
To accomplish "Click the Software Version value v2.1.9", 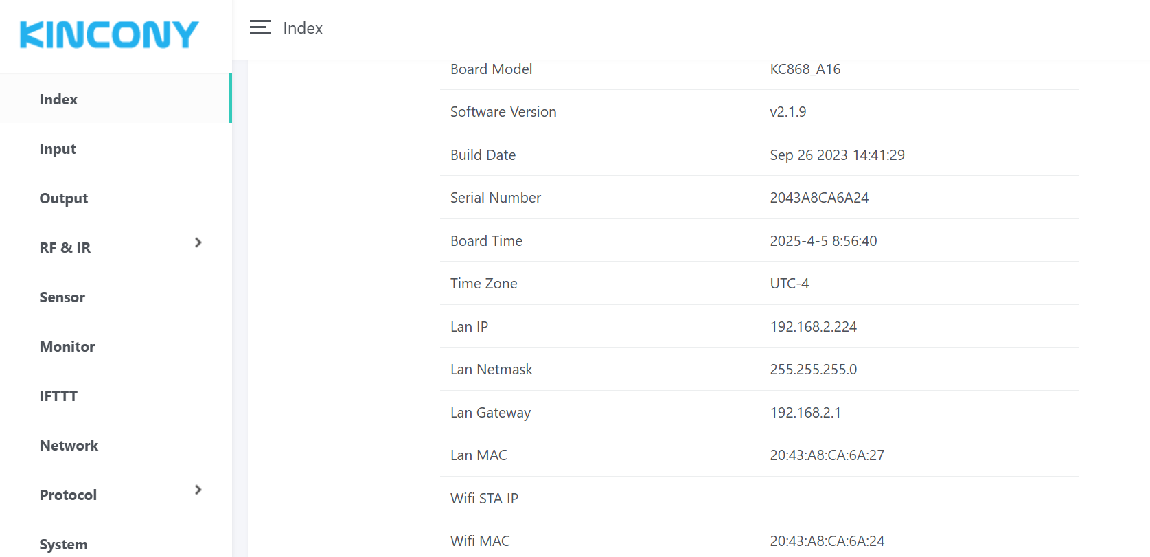I will coord(787,112).
